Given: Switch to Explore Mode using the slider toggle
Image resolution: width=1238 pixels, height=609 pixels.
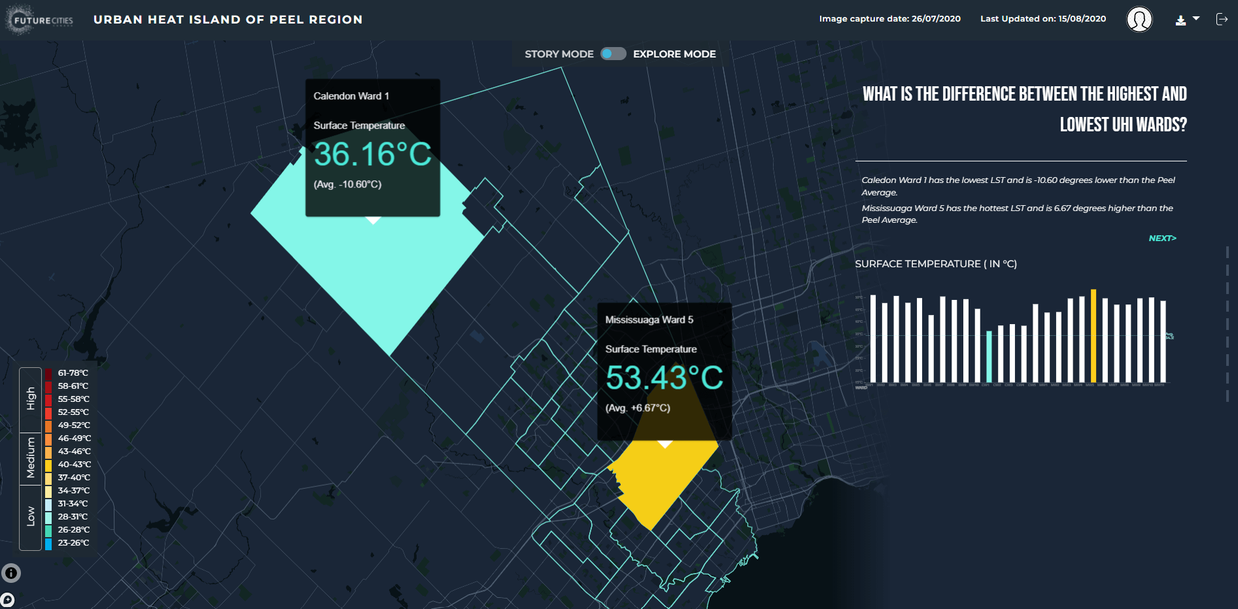Looking at the screenshot, I should [x=619, y=54].
